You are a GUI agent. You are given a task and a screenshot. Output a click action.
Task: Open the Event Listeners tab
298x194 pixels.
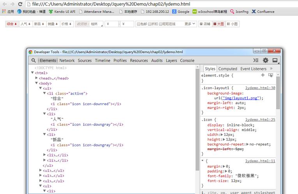coord(253,69)
